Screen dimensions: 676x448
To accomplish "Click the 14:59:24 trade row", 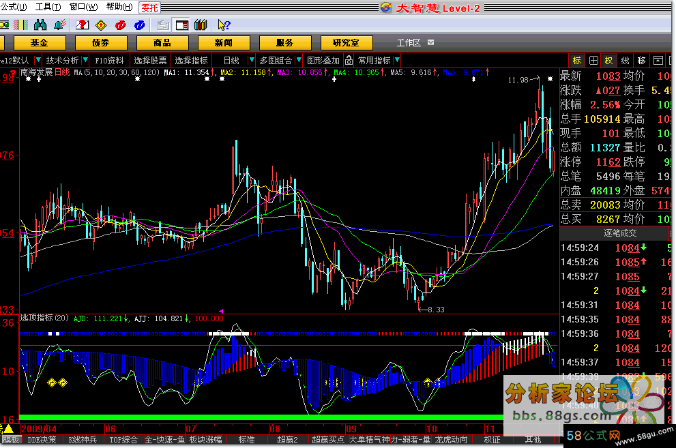I will pyautogui.click(x=616, y=248).
